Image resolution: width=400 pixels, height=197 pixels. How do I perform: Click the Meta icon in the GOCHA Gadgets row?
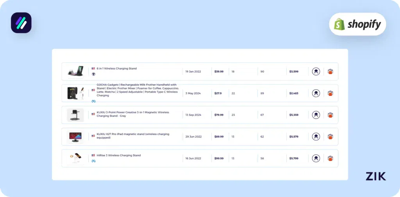pyautogui.click(x=93, y=101)
